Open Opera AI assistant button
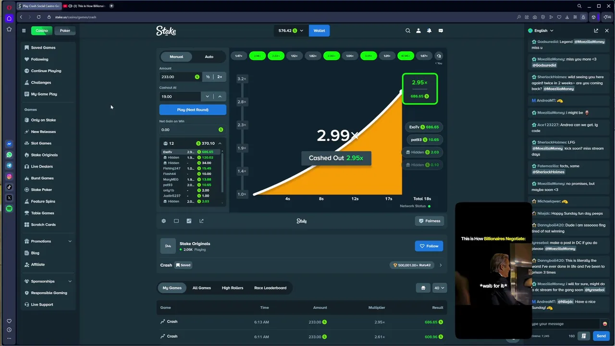 pos(608,17)
